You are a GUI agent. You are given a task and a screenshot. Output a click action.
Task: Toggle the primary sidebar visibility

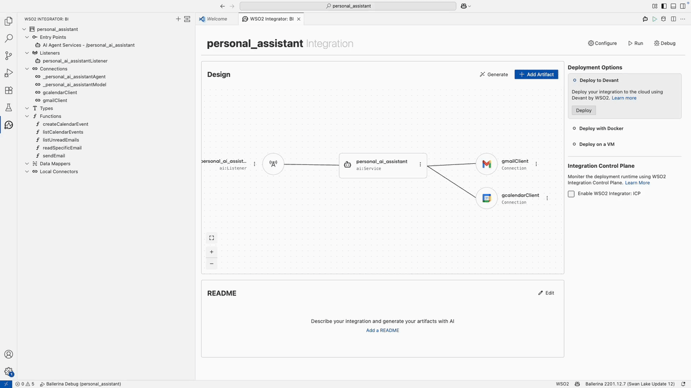[x=664, y=6]
